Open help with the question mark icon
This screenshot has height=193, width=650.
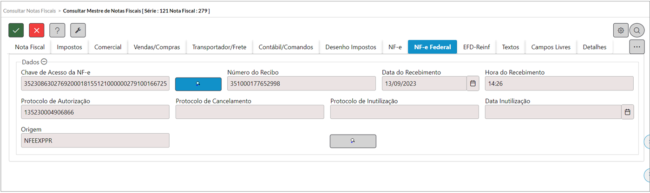[x=57, y=30]
